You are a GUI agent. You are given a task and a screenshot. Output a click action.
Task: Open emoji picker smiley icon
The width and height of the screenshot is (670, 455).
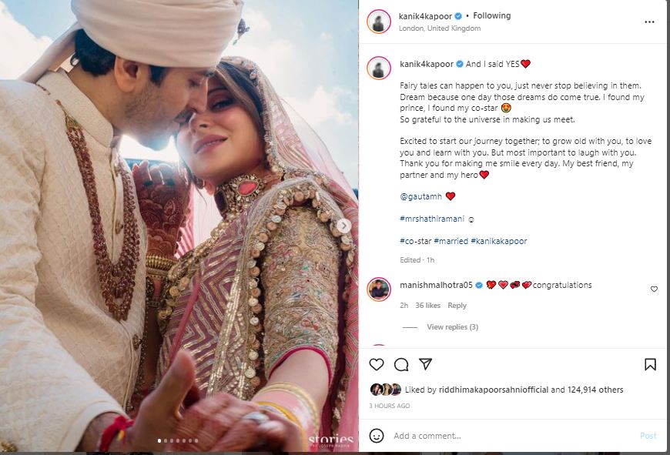[376, 436]
